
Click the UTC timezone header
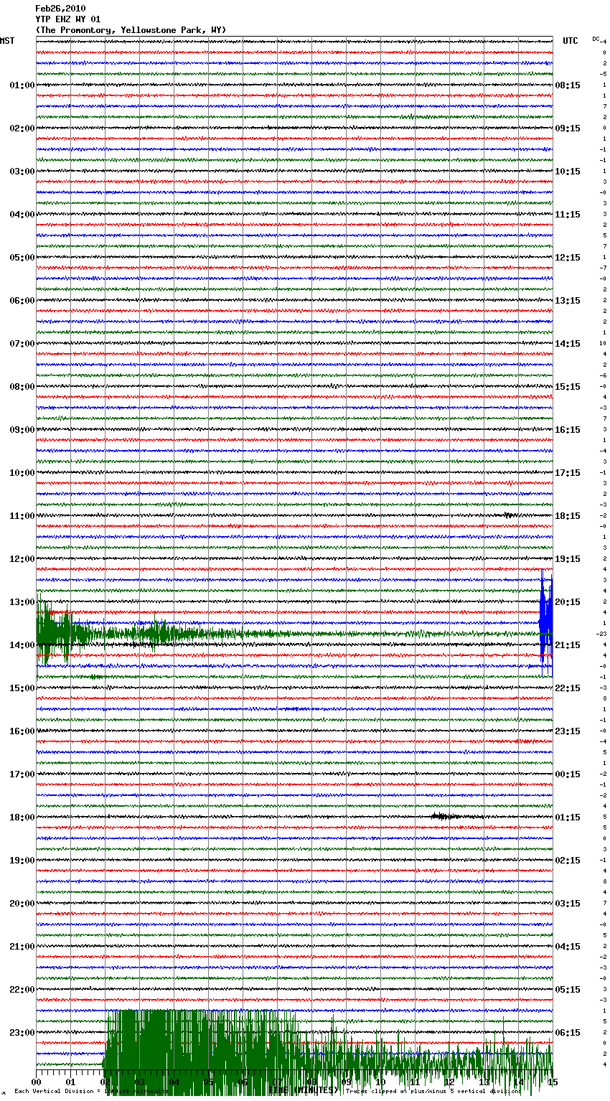coord(571,41)
